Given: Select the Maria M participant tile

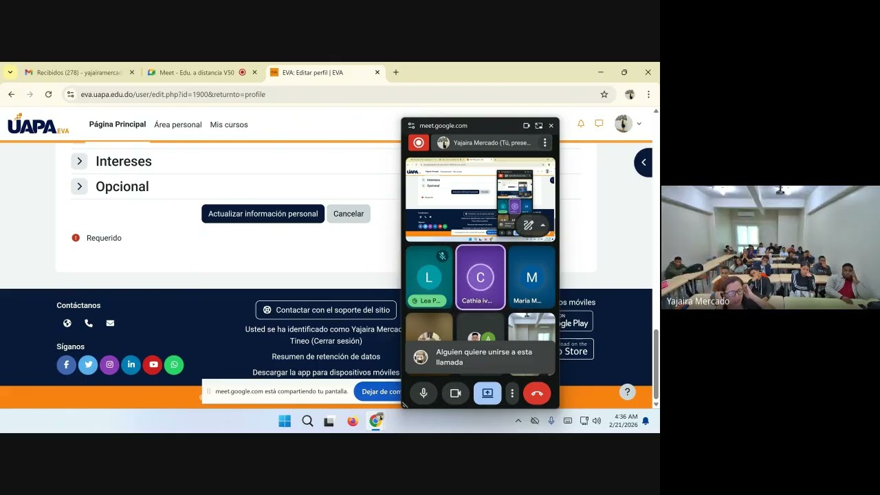Looking at the screenshot, I should (x=531, y=278).
